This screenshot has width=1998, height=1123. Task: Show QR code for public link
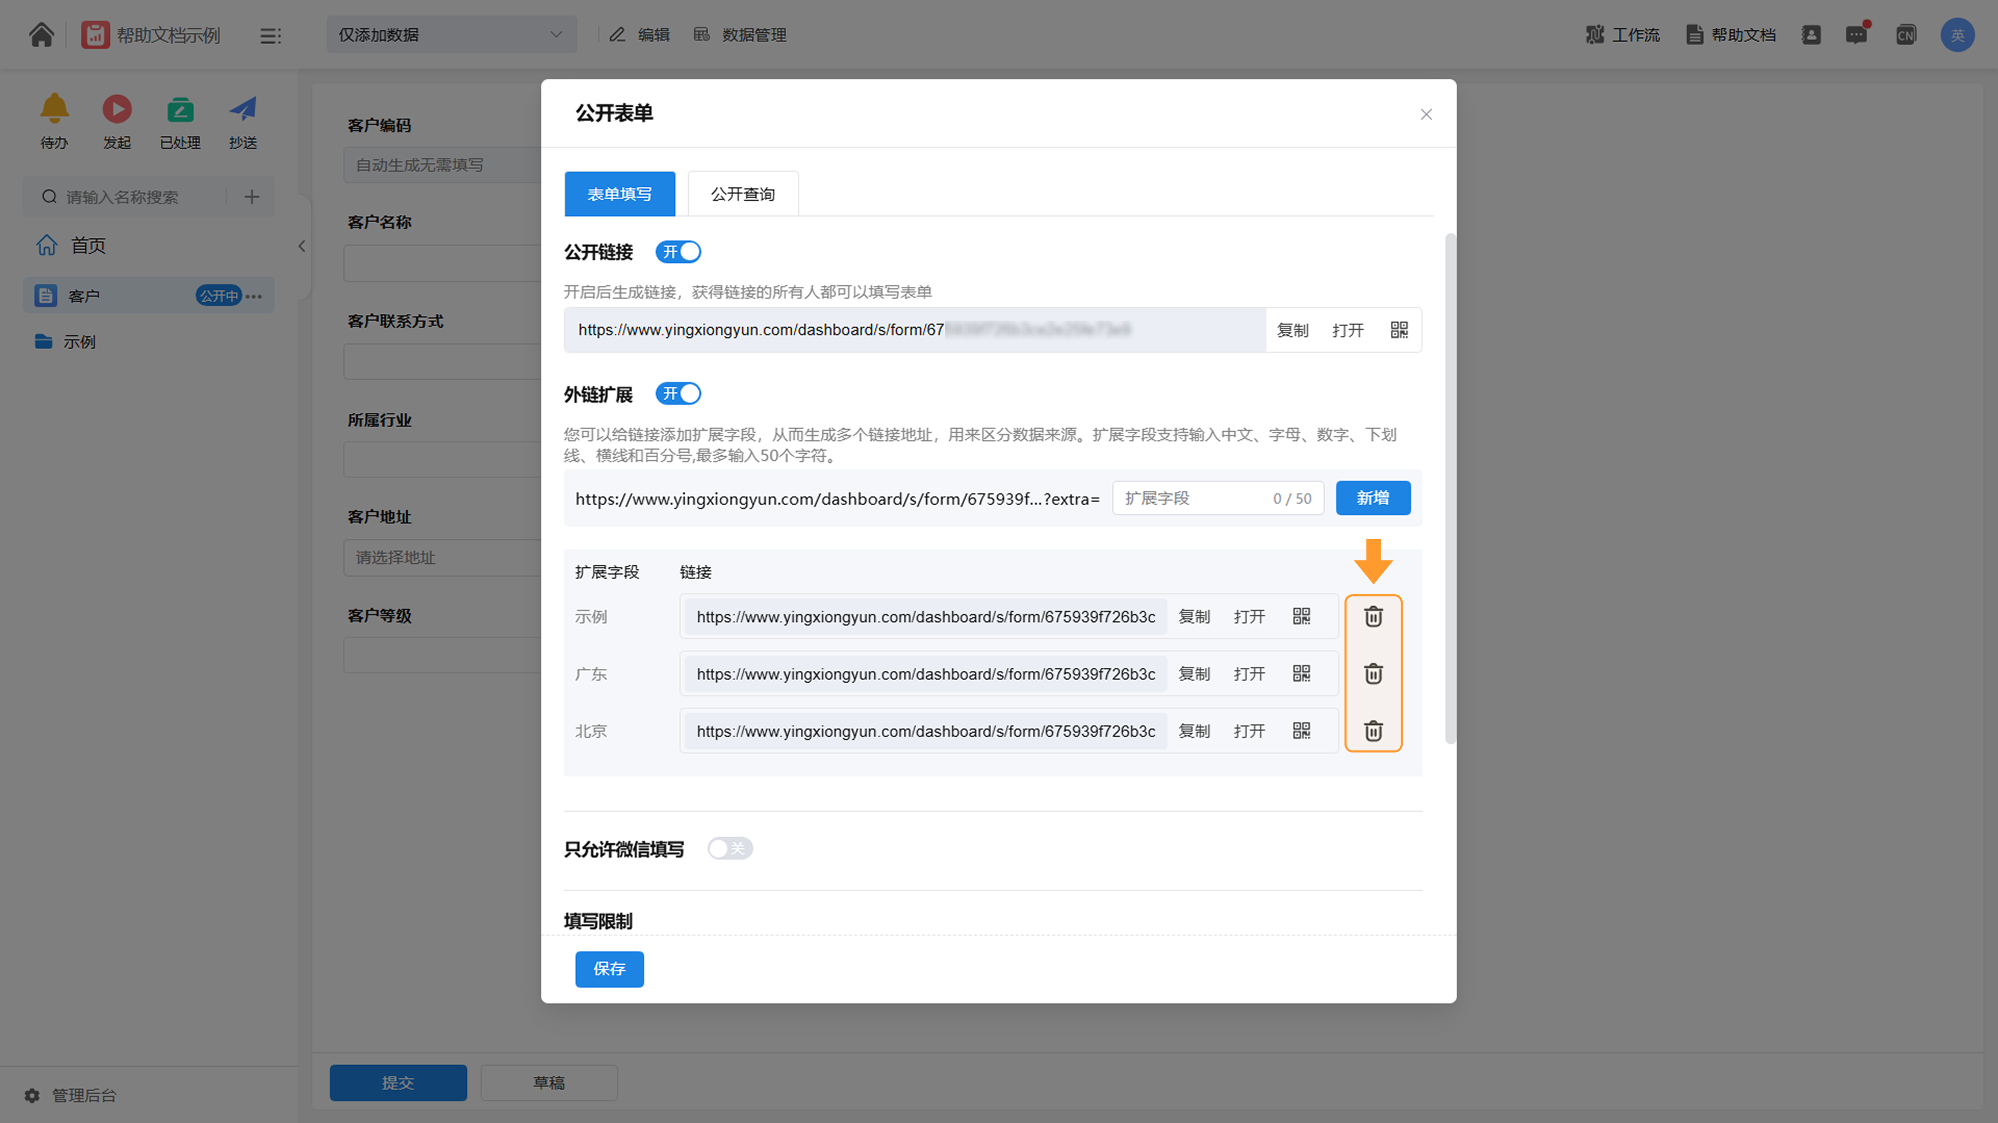1399,330
